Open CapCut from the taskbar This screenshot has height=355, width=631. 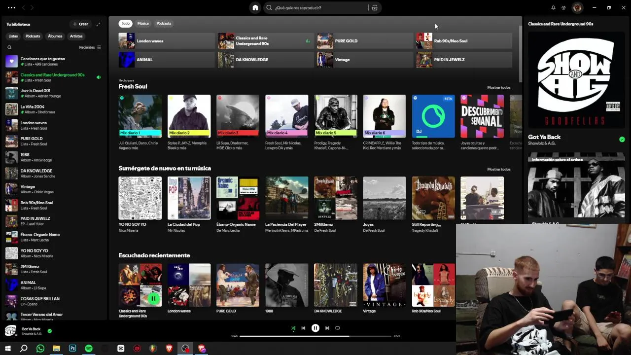121,349
